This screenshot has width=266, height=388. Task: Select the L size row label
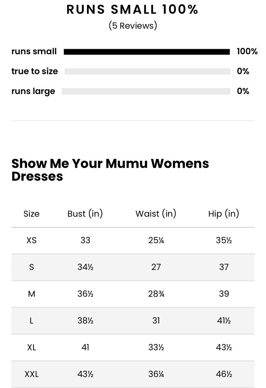[x=31, y=321]
